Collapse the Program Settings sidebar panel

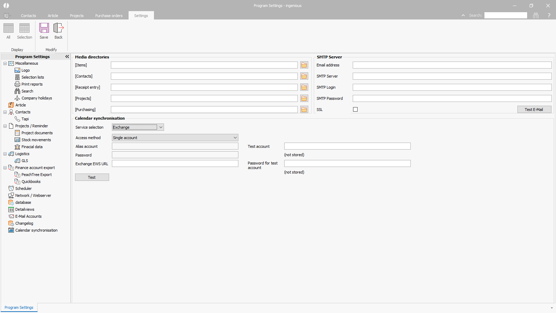pos(67,57)
